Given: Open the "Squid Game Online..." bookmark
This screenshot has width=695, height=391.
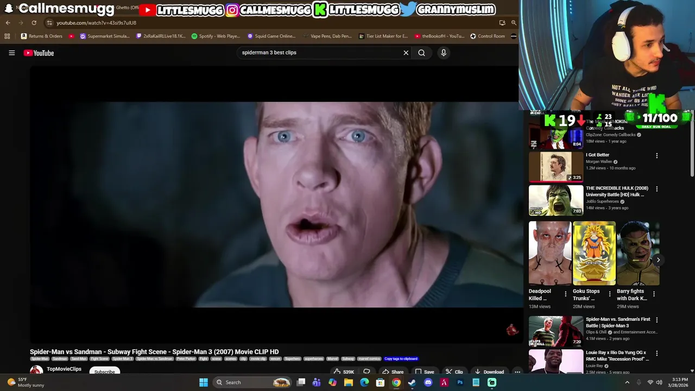Looking at the screenshot, I should [271, 36].
